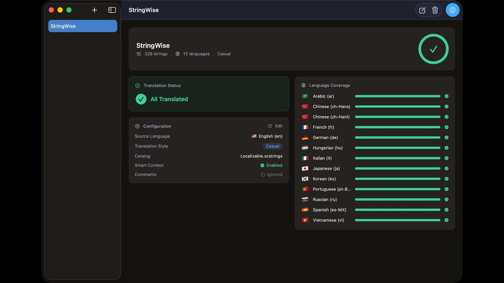Click the green fullscreen window button
Screen dimensions: 504x283
pos(69,10)
